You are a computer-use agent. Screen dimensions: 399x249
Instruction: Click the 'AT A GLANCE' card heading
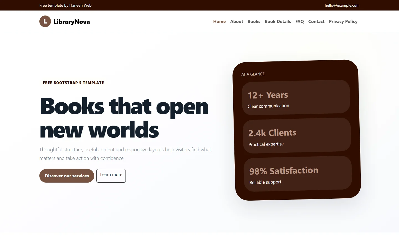[x=253, y=74]
